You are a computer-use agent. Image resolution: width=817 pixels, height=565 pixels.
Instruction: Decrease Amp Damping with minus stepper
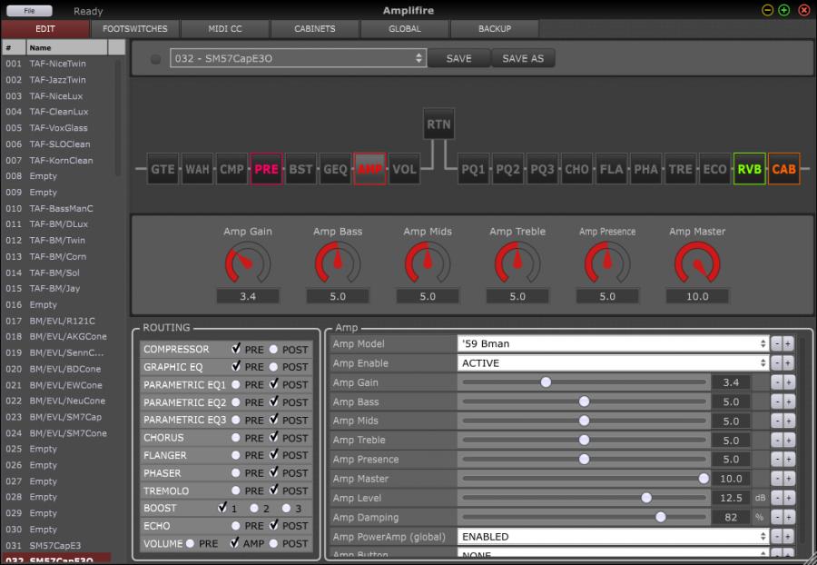pyautogui.click(x=777, y=518)
